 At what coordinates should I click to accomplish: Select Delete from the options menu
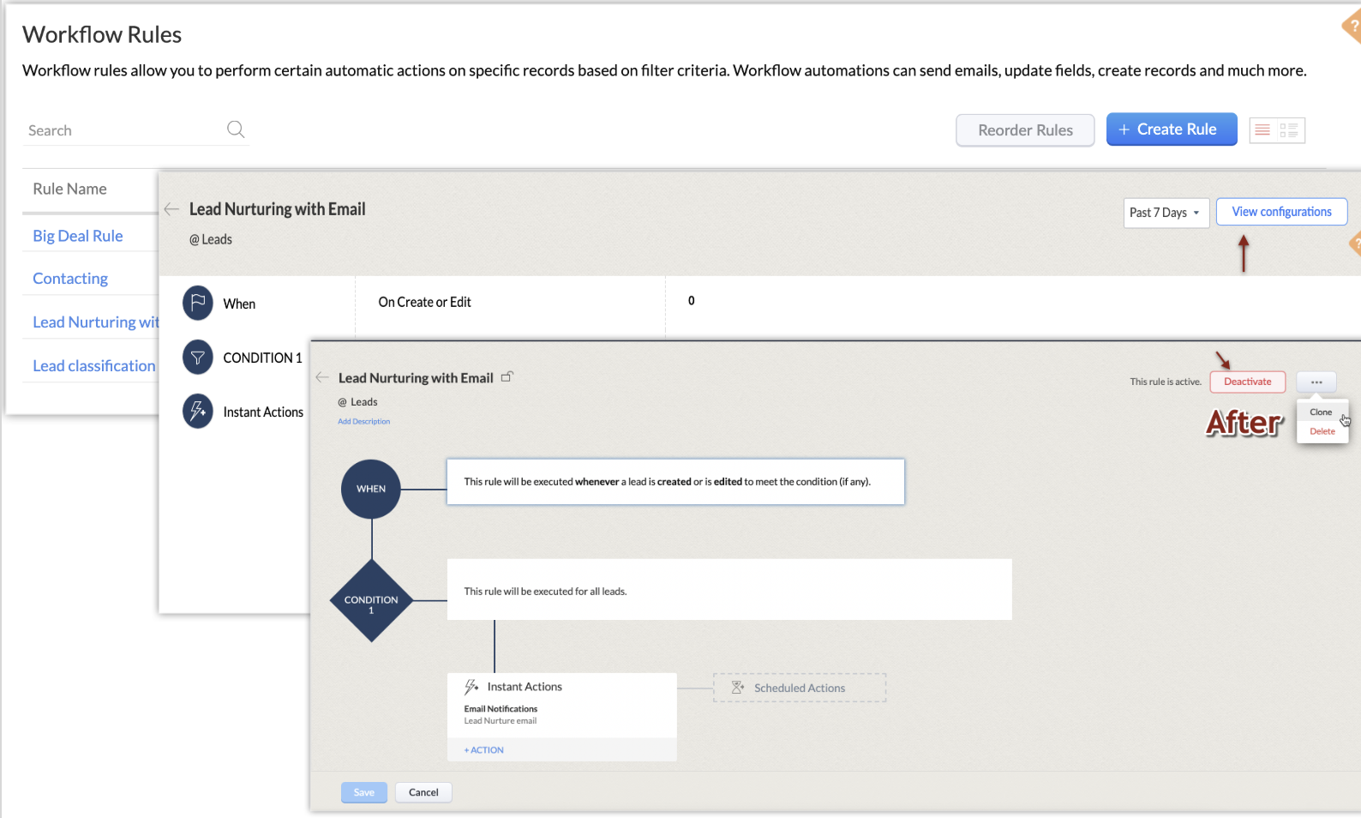(x=1322, y=431)
